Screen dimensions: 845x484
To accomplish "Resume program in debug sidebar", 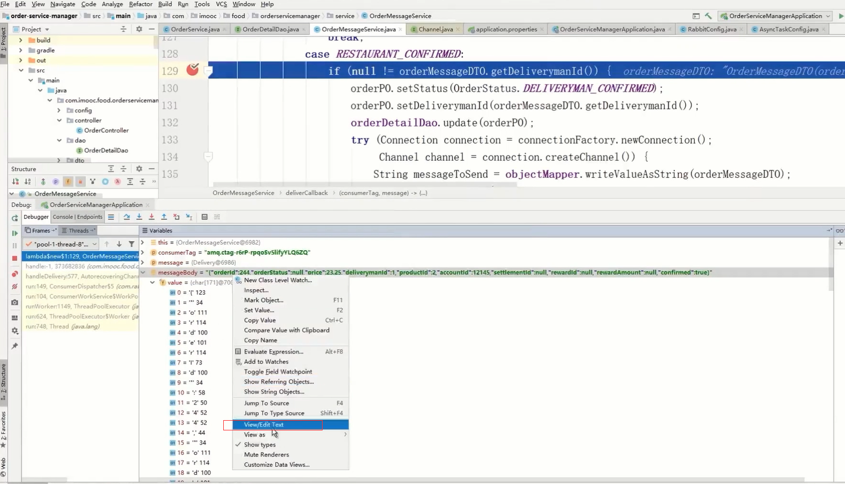I will (15, 233).
